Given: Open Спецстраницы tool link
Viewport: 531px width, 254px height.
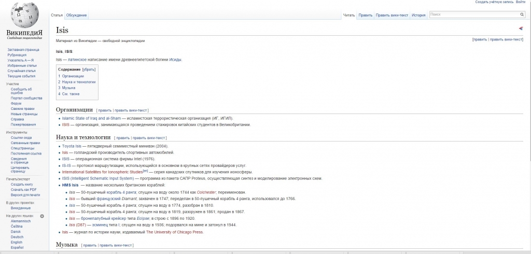Looking at the screenshot, I should click(22, 148).
